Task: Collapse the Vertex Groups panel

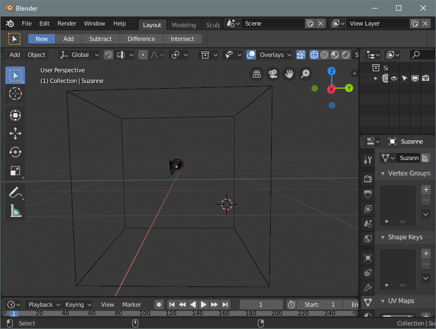Action: point(383,173)
